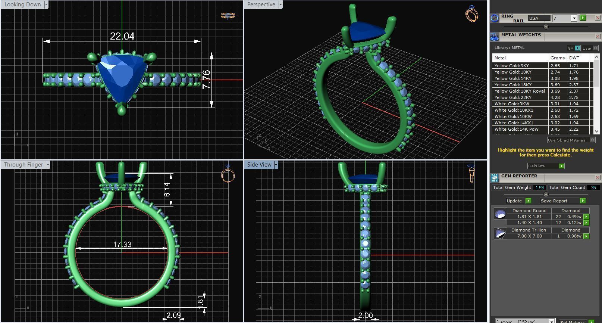
Task: Click the Total Gem Weight value 1.59
Action: pos(539,187)
